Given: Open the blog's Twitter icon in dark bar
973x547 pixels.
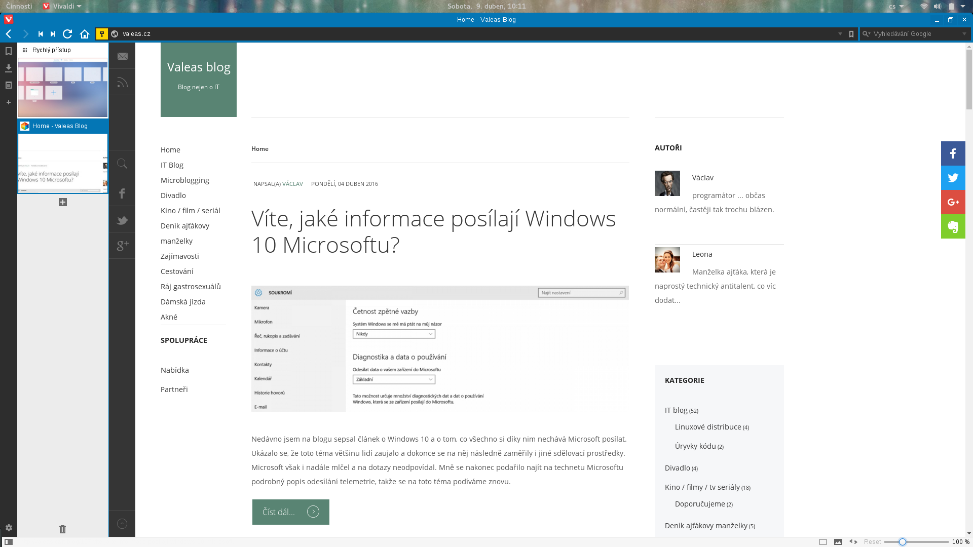Looking at the screenshot, I should tap(122, 220).
